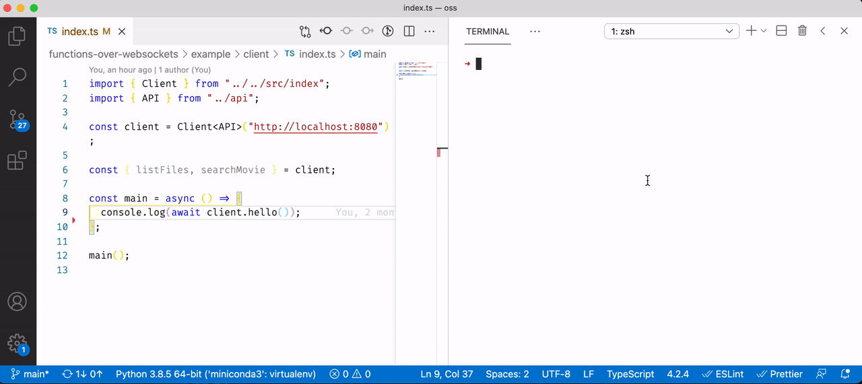Click the minimap code preview
Image resolution: width=862 pixels, height=384 pixels.
click(416, 71)
